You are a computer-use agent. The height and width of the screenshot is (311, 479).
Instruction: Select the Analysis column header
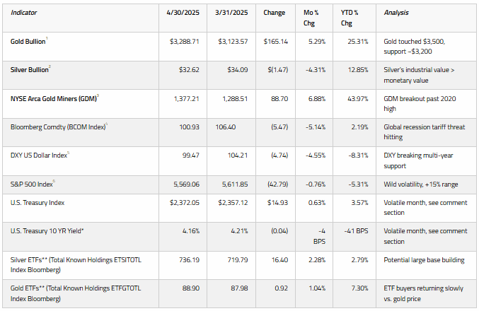(x=396, y=13)
